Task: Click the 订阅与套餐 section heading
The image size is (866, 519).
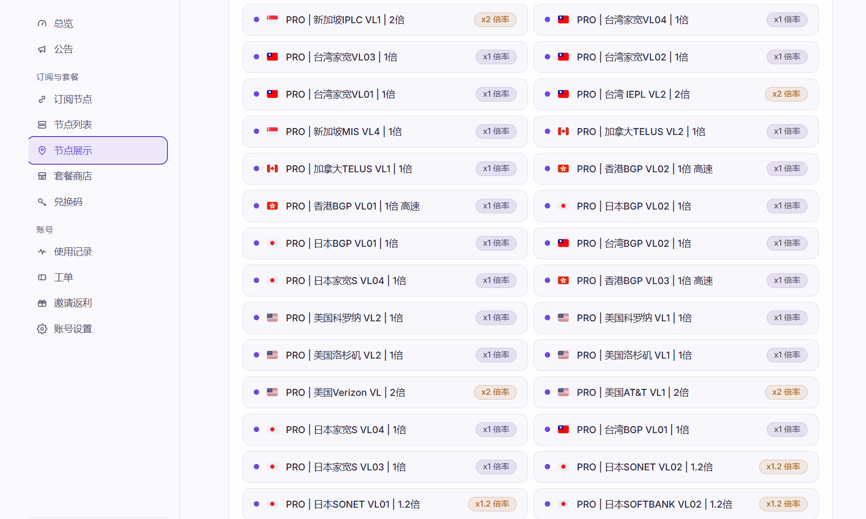Action: (x=58, y=77)
